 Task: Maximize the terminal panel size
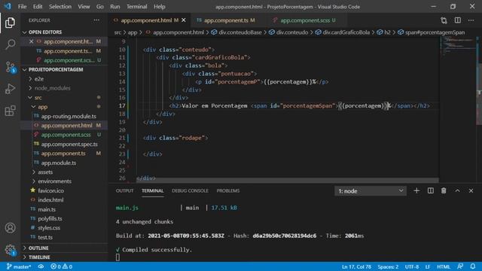pyautogui.click(x=457, y=190)
